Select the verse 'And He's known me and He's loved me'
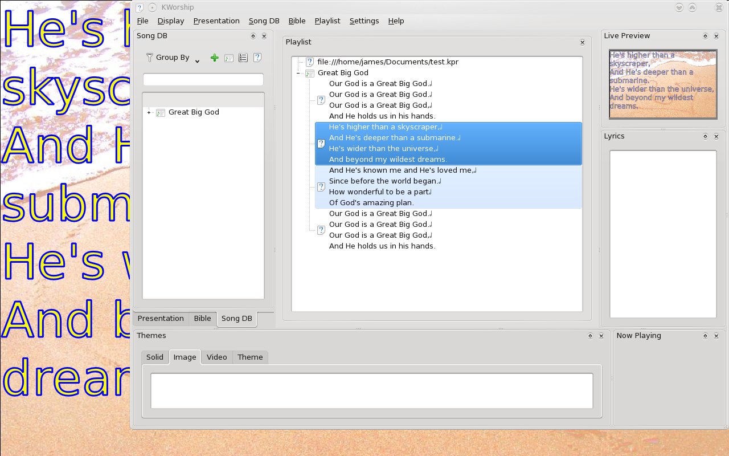Screen dimensions: 729x456 [401, 170]
